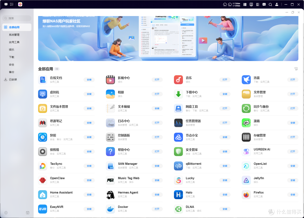The width and height of the screenshot is (304, 218).
Task: Open the 任务管理器 graph icon
Action: pos(178,123)
